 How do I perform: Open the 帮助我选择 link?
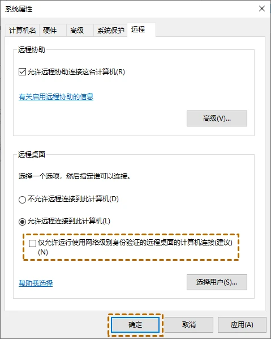coord(36,283)
